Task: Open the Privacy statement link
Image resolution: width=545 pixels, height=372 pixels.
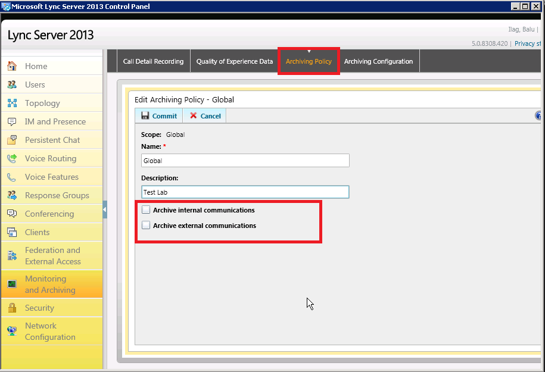Action: [x=528, y=43]
